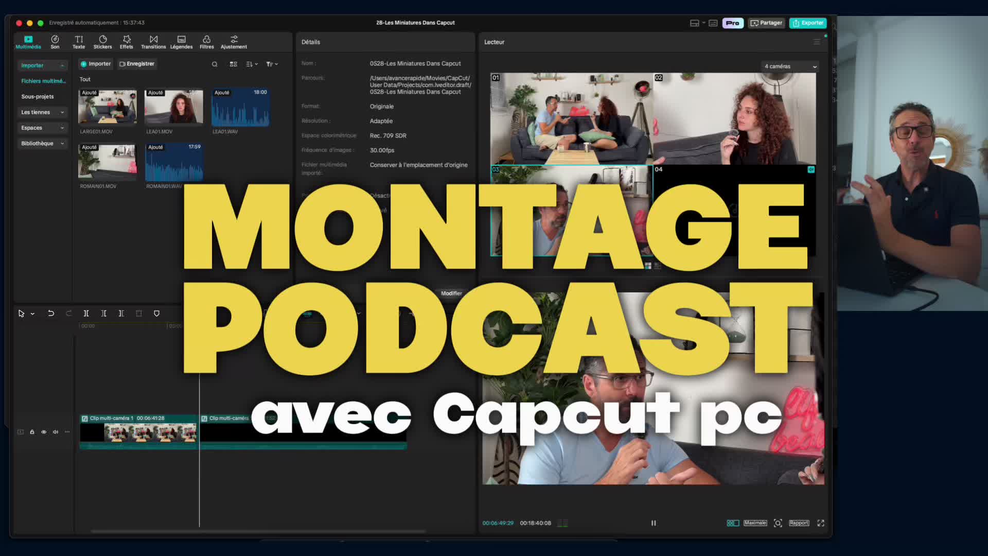Toggle audio source on camera 04

click(811, 169)
